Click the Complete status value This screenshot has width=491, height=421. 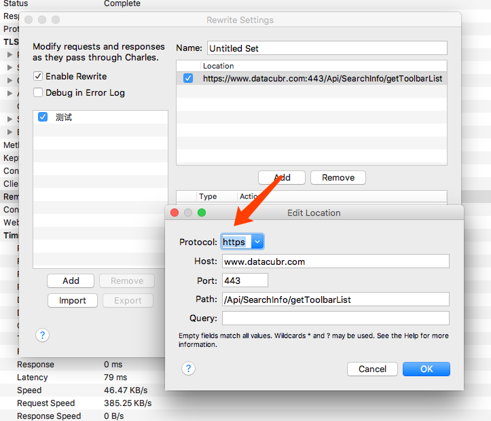[x=122, y=3]
